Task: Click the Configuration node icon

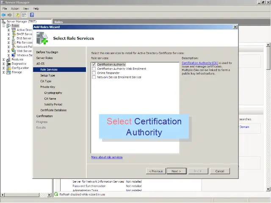Action: tap(8, 68)
